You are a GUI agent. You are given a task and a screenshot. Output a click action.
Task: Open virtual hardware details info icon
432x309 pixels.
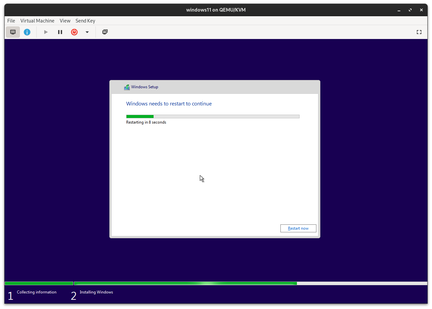[x=27, y=32]
